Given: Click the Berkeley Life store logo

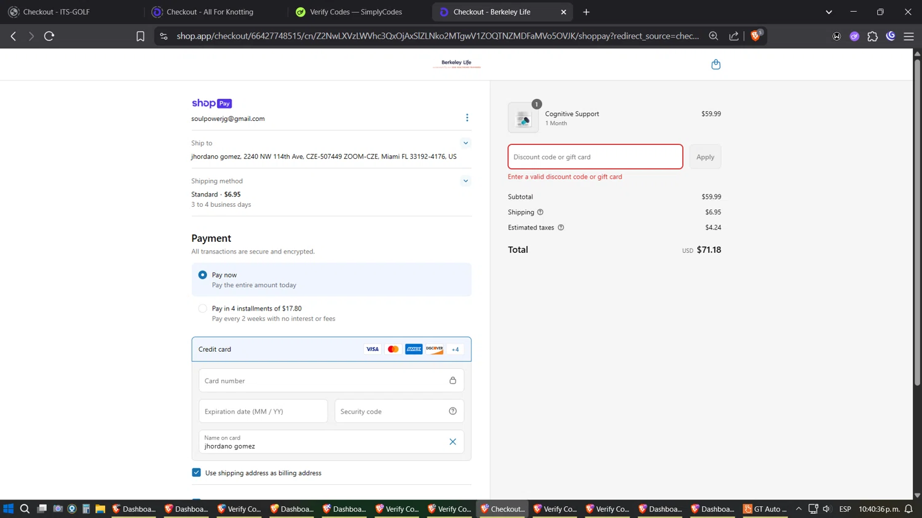Looking at the screenshot, I should (x=456, y=64).
